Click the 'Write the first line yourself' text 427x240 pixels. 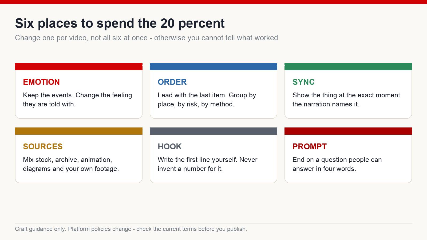pyautogui.click(x=207, y=164)
